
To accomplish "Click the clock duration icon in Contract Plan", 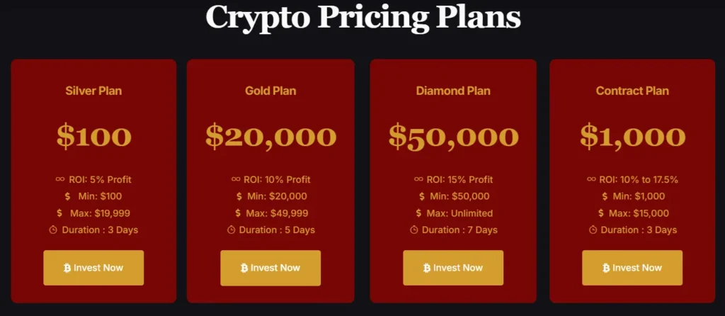I will point(593,230).
